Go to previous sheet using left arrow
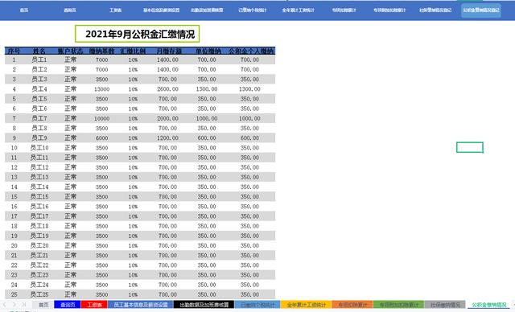 (5, 305)
